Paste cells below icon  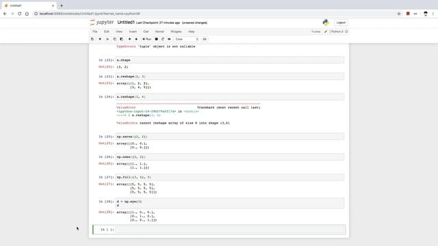tap(122, 39)
